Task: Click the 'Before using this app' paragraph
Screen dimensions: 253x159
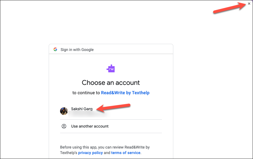Action: [x=105, y=150]
